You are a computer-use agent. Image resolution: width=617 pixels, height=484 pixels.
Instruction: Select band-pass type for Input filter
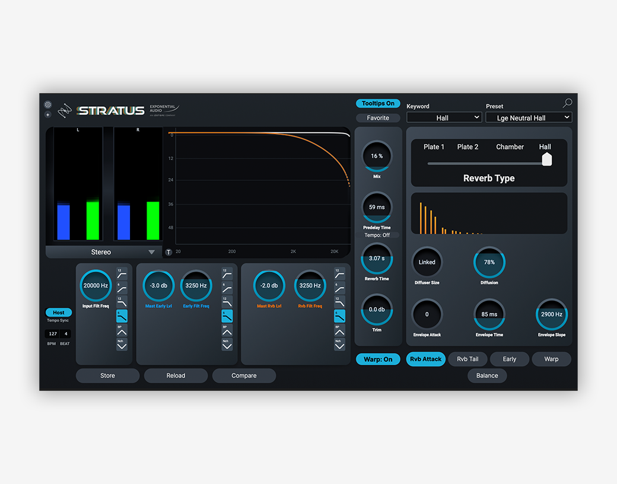[122, 330]
